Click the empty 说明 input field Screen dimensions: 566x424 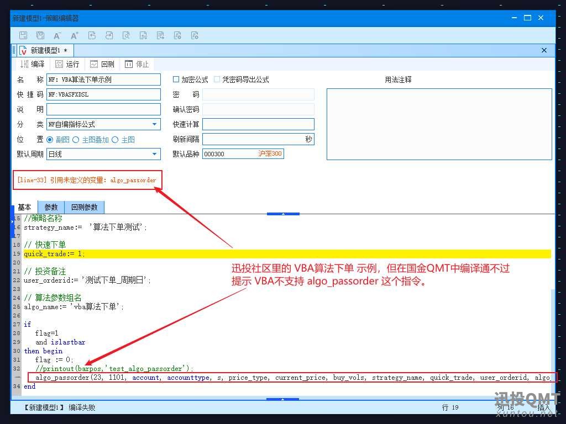(103, 109)
